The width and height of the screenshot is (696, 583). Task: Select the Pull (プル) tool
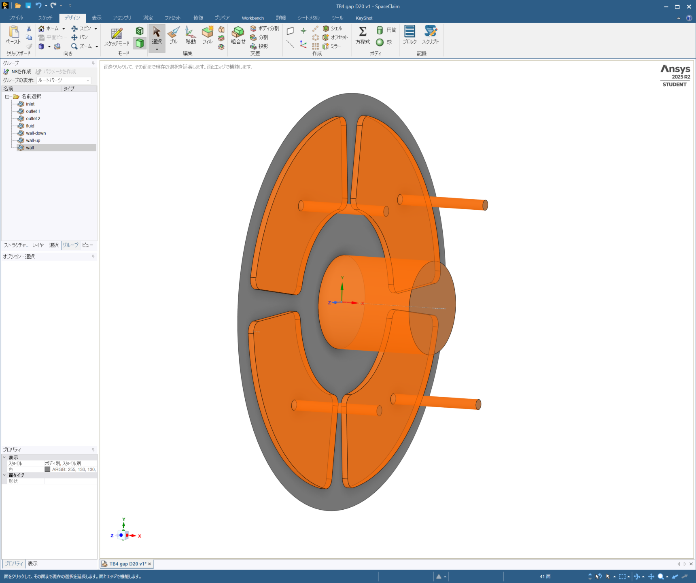coord(174,35)
